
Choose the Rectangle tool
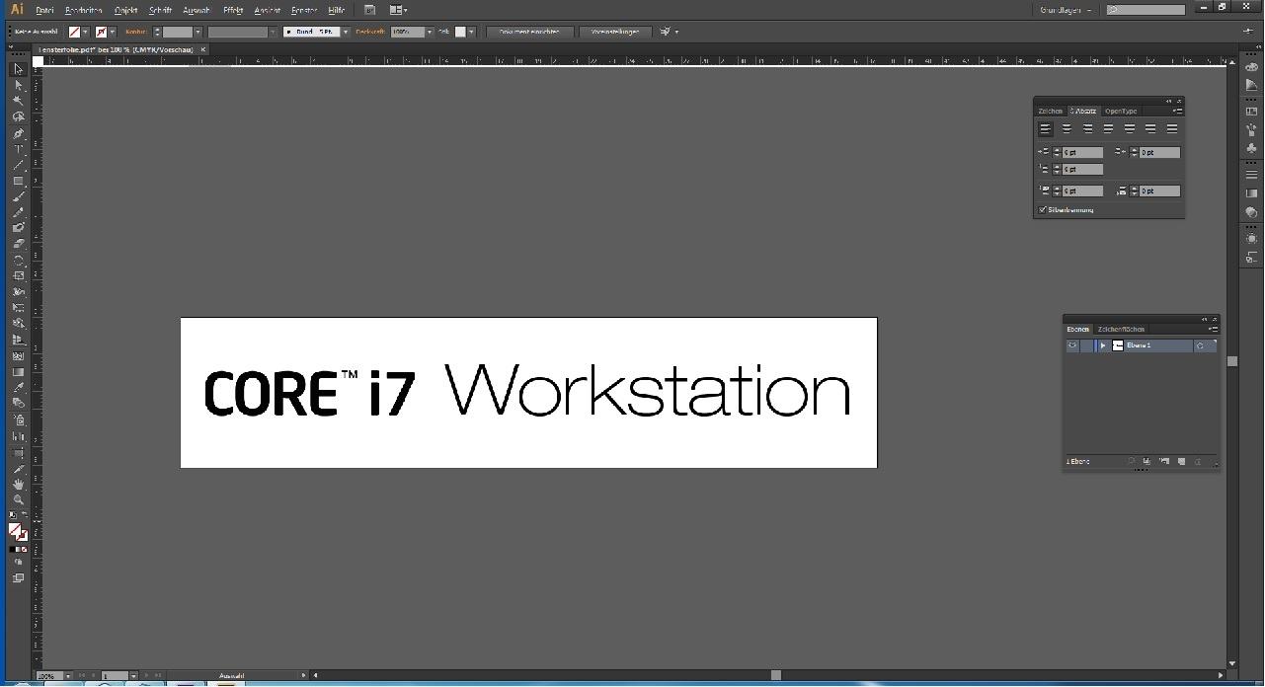(x=18, y=181)
